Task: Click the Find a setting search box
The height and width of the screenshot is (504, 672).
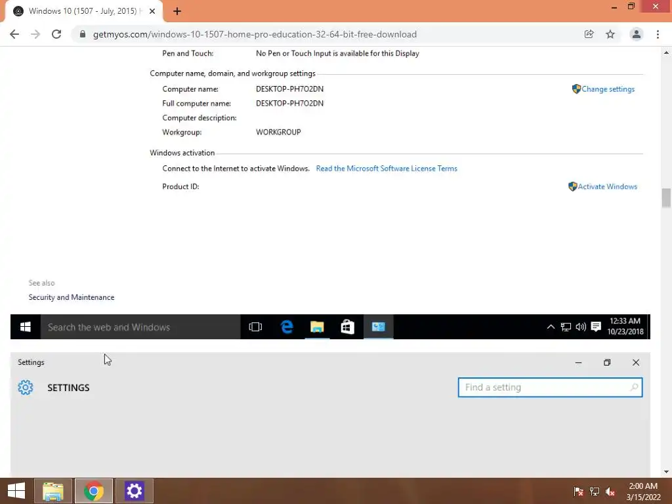Action: (x=551, y=387)
